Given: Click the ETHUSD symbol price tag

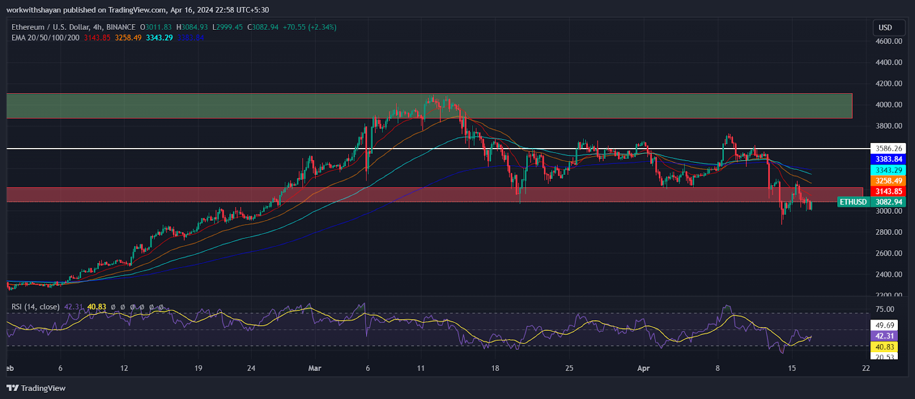Looking at the screenshot, I should click(854, 202).
